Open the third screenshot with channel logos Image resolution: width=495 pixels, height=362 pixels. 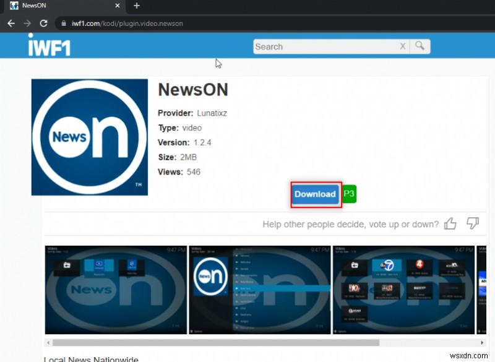(x=404, y=290)
